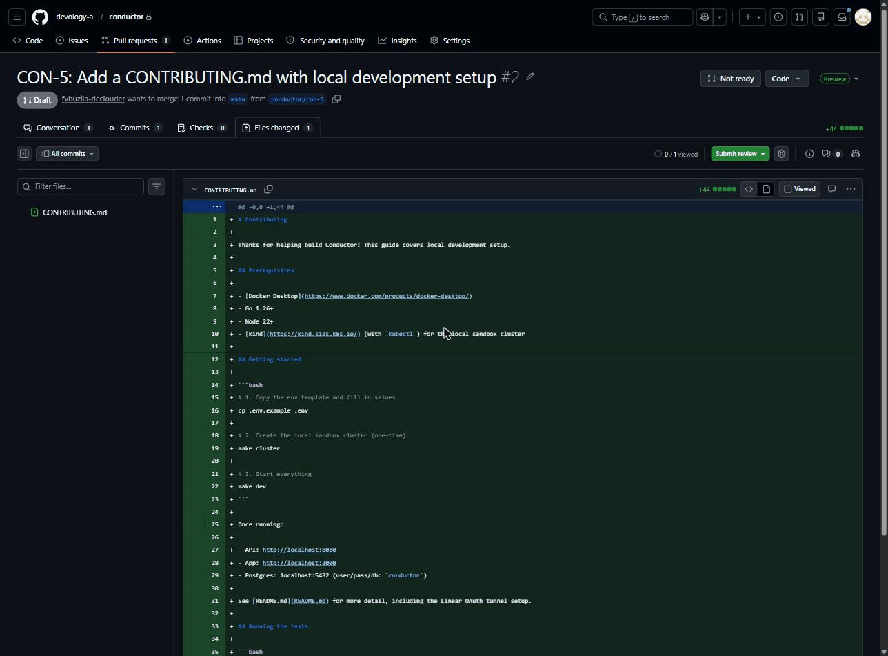
Task: Switch to the Conversation tab
Action: (x=58, y=128)
